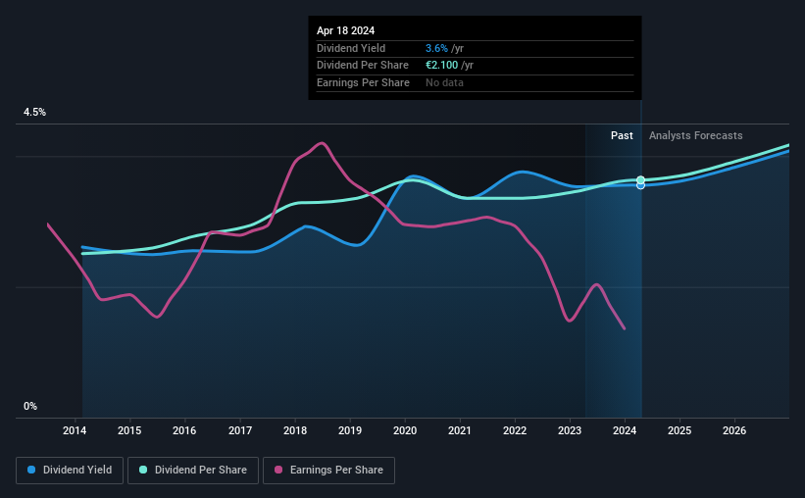Click the Apr 18 2024 tooltip date header

(x=345, y=30)
